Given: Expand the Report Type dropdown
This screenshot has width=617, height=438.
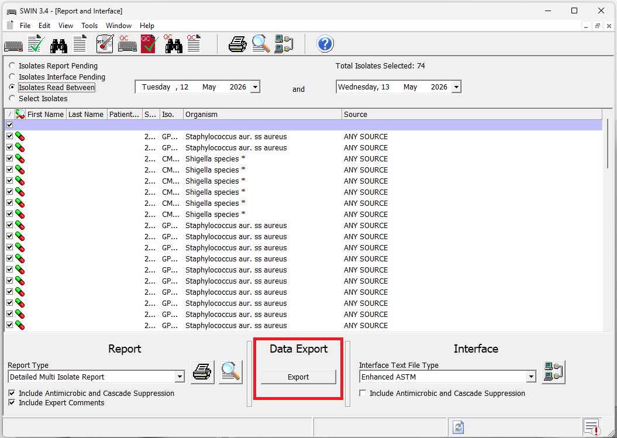Looking at the screenshot, I should (180, 377).
